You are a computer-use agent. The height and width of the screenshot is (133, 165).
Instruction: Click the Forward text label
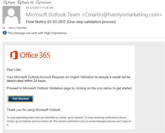(x=46, y=2)
